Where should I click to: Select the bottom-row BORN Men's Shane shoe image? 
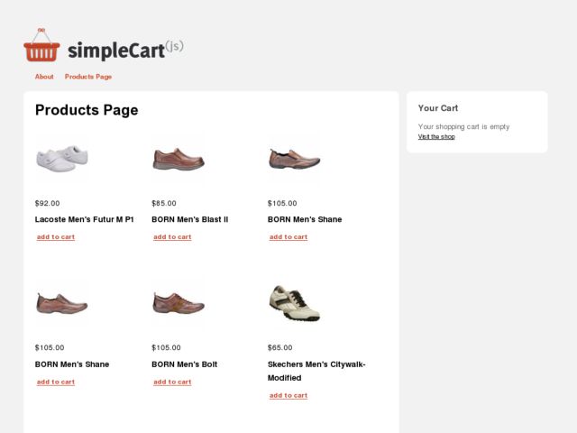coord(62,304)
